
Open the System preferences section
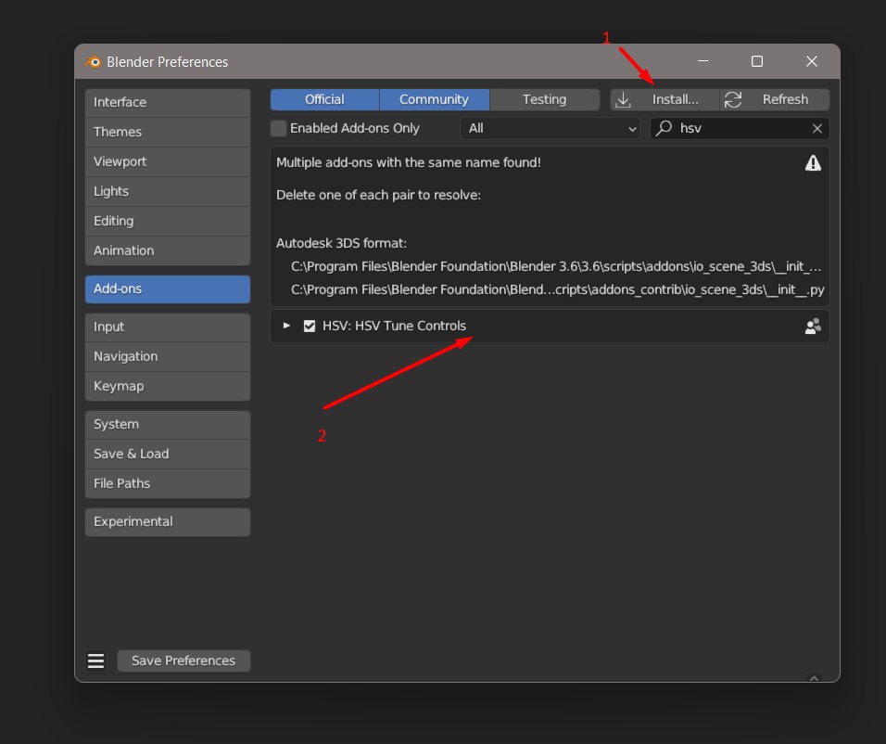(167, 424)
